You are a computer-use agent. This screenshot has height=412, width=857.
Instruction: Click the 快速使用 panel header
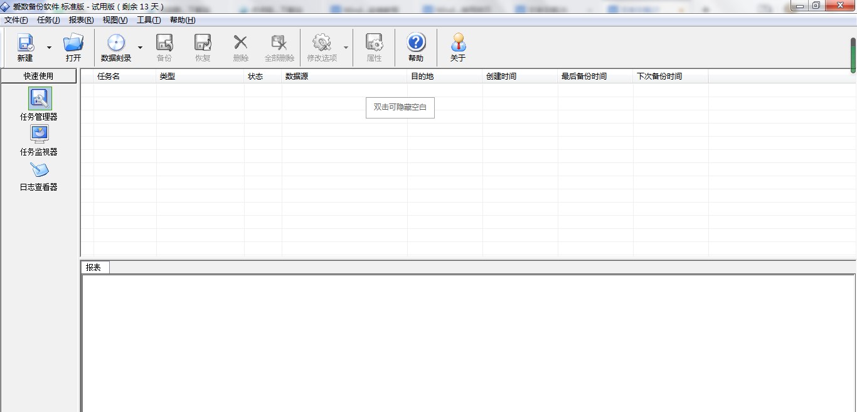point(39,76)
